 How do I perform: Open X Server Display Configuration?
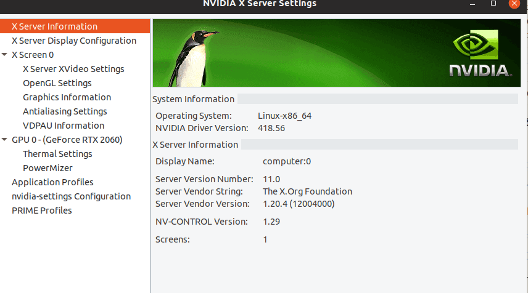pos(74,41)
